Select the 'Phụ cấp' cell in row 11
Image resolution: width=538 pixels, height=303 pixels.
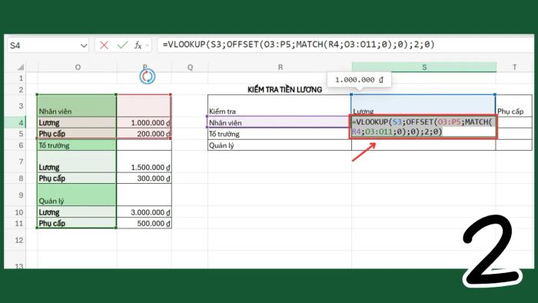point(77,223)
